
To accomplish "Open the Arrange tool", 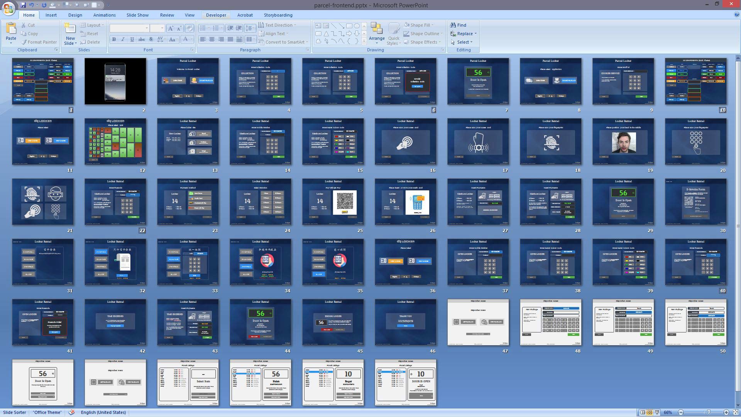I will tap(376, 33).
